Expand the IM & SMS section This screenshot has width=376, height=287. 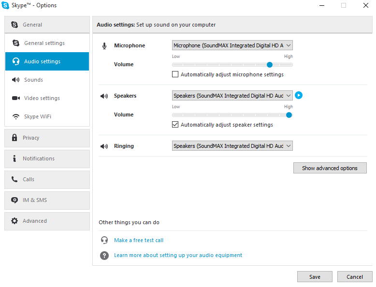pyautogui.click(x=47, y=201)
